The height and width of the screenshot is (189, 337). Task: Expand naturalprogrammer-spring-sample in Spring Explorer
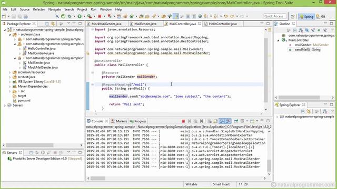pos(277,117)
